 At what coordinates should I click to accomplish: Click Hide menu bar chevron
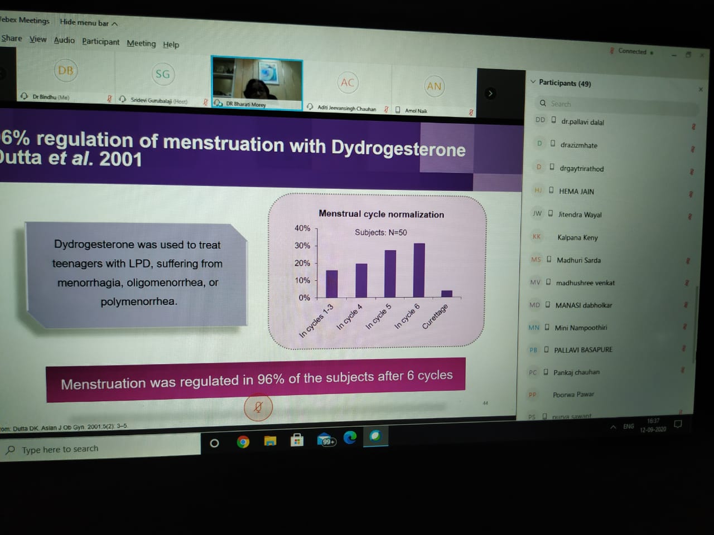pyautogui.click(x=114, y=24)
